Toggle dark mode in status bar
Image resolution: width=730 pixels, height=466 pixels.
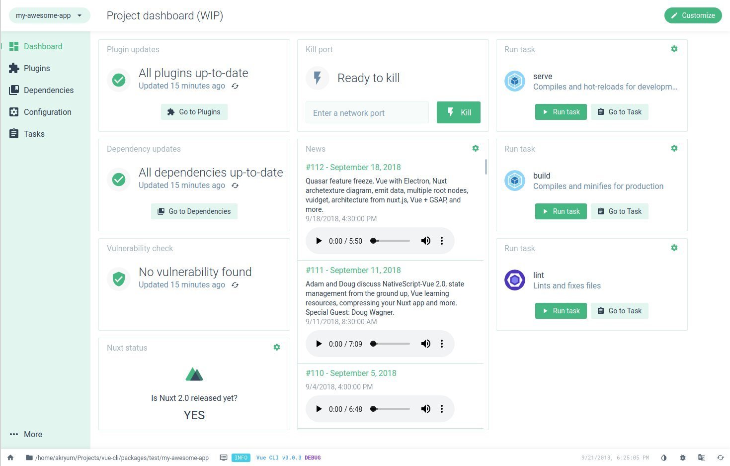click(x=664, y=458)
